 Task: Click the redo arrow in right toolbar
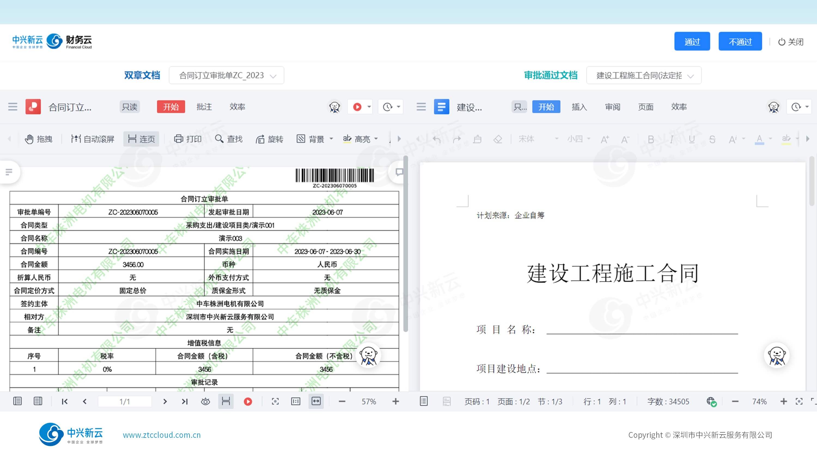coord(457,139)
